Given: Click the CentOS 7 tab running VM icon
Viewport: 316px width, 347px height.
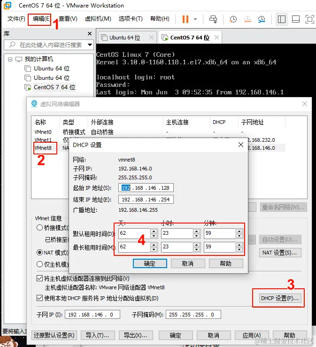Looking at the screenshot, I should click(x=165, y=38).
